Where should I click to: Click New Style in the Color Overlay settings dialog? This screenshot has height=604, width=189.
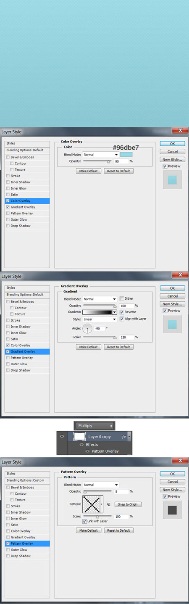pyautogui.click(x=172, y=160)
